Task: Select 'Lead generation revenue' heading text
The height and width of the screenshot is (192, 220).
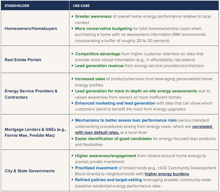Action: click(x=99, y=66)
